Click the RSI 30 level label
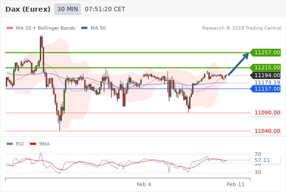The height and width of the screenshot is (194, 286). point(258,172)
